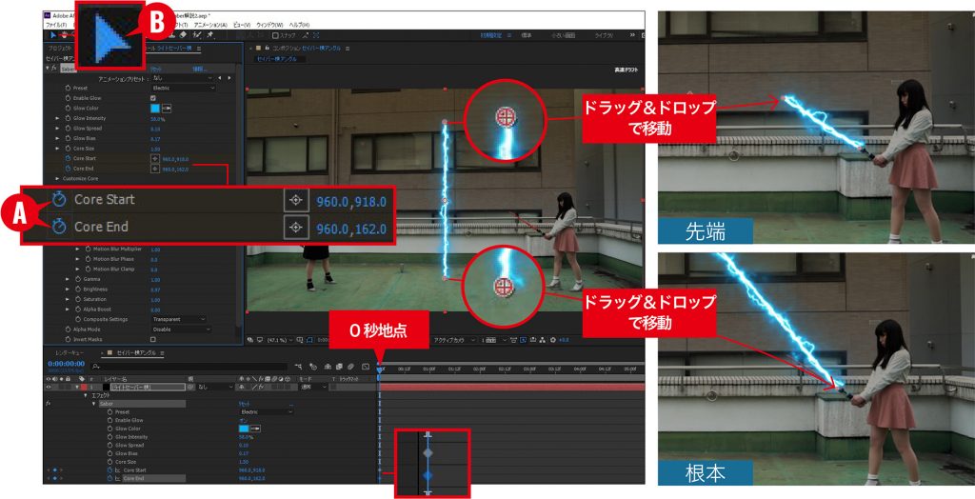Toggle Core Start stopwatch in Effect Controls
This screenshot has width=975, height=499.
(x=69, y=159)
